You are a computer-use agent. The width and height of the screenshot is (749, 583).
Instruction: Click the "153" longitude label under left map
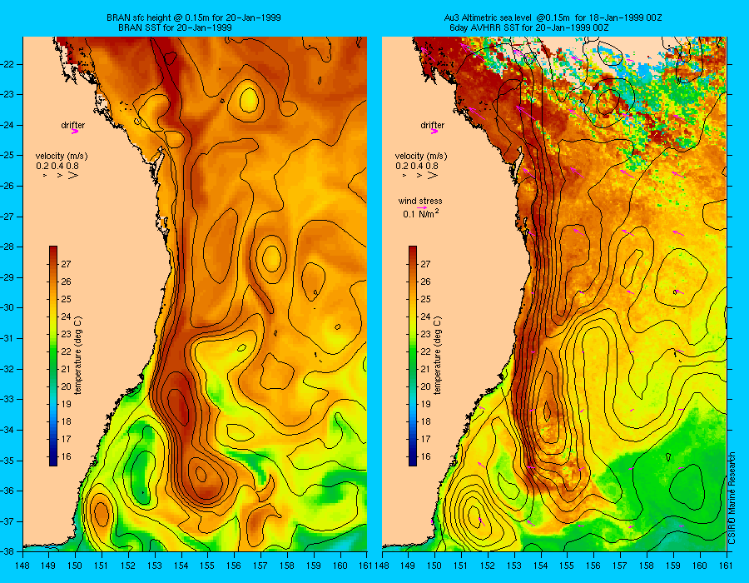[155, 566]
